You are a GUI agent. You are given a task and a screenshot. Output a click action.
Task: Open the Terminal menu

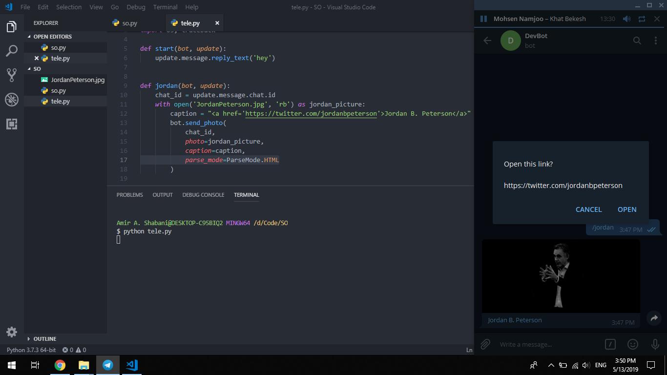tap(165, 7)
